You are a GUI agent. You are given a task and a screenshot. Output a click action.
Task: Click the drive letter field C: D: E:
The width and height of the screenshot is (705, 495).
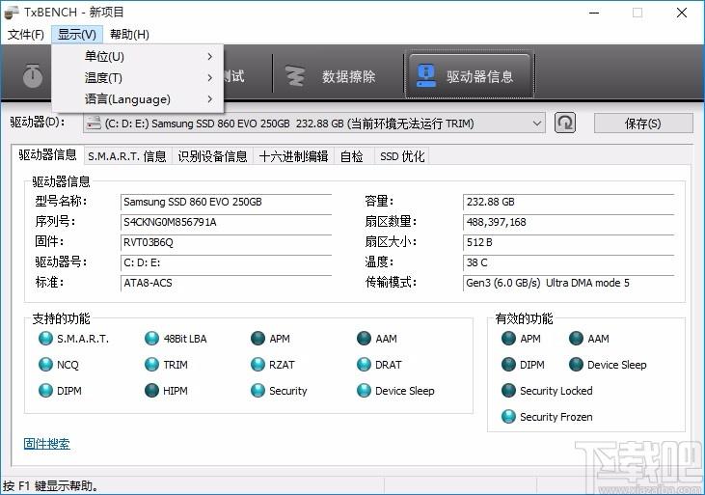tap(226, 262)
